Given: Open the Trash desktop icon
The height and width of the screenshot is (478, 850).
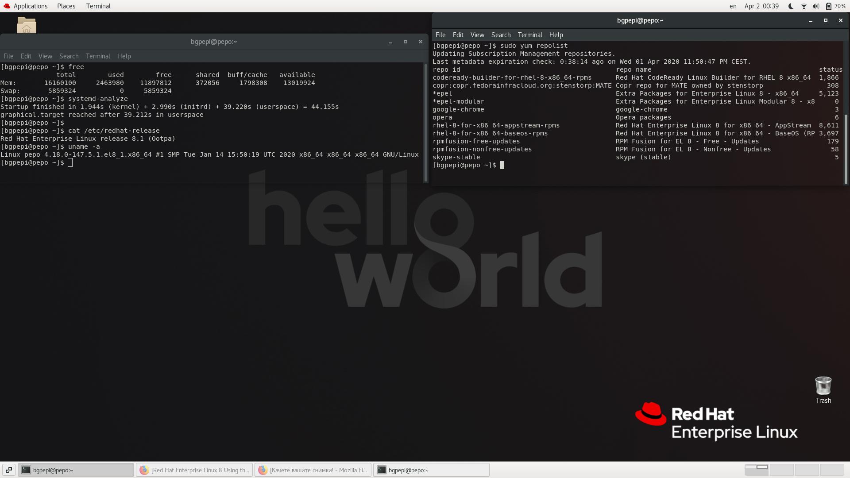Looking at the screenshot, I should tap(823, 390).
